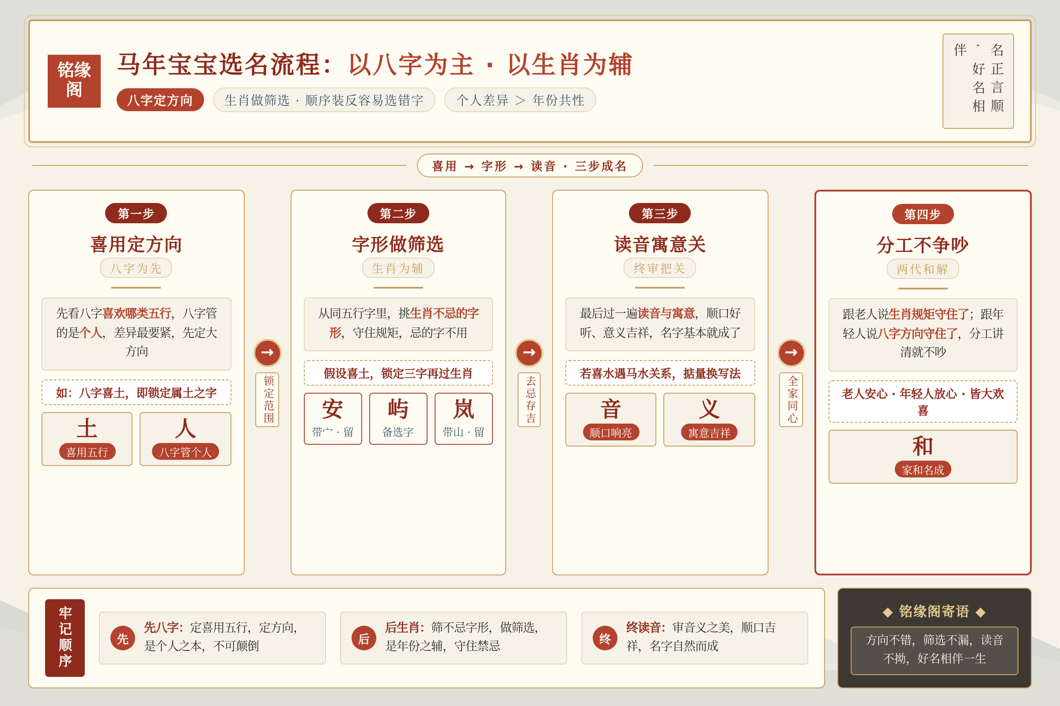The image size is (1060, 706).
Task: Open the 第四步 step badge
Action: (923, 214)
